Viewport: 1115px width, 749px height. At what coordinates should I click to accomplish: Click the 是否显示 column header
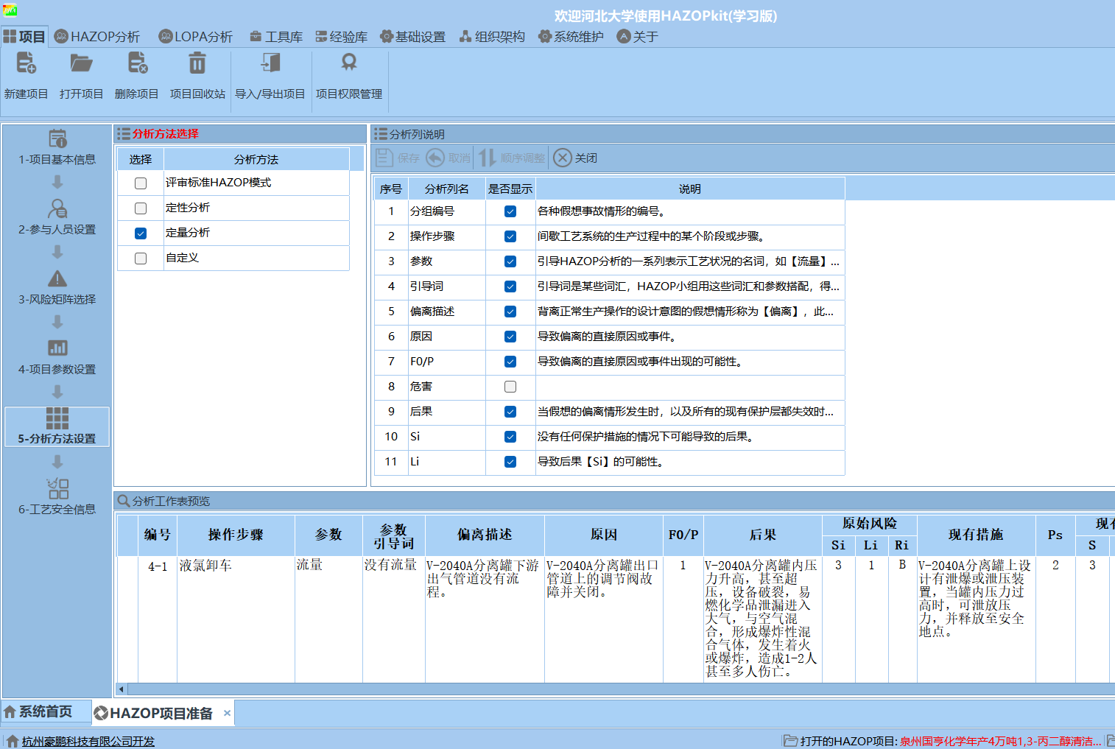(510, 189)
